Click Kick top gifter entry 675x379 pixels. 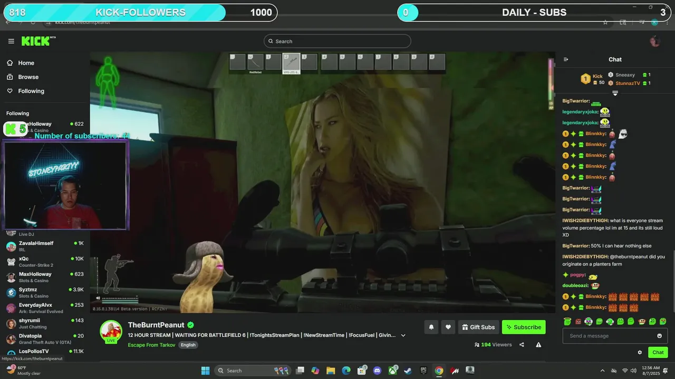(x=593, y=79)
